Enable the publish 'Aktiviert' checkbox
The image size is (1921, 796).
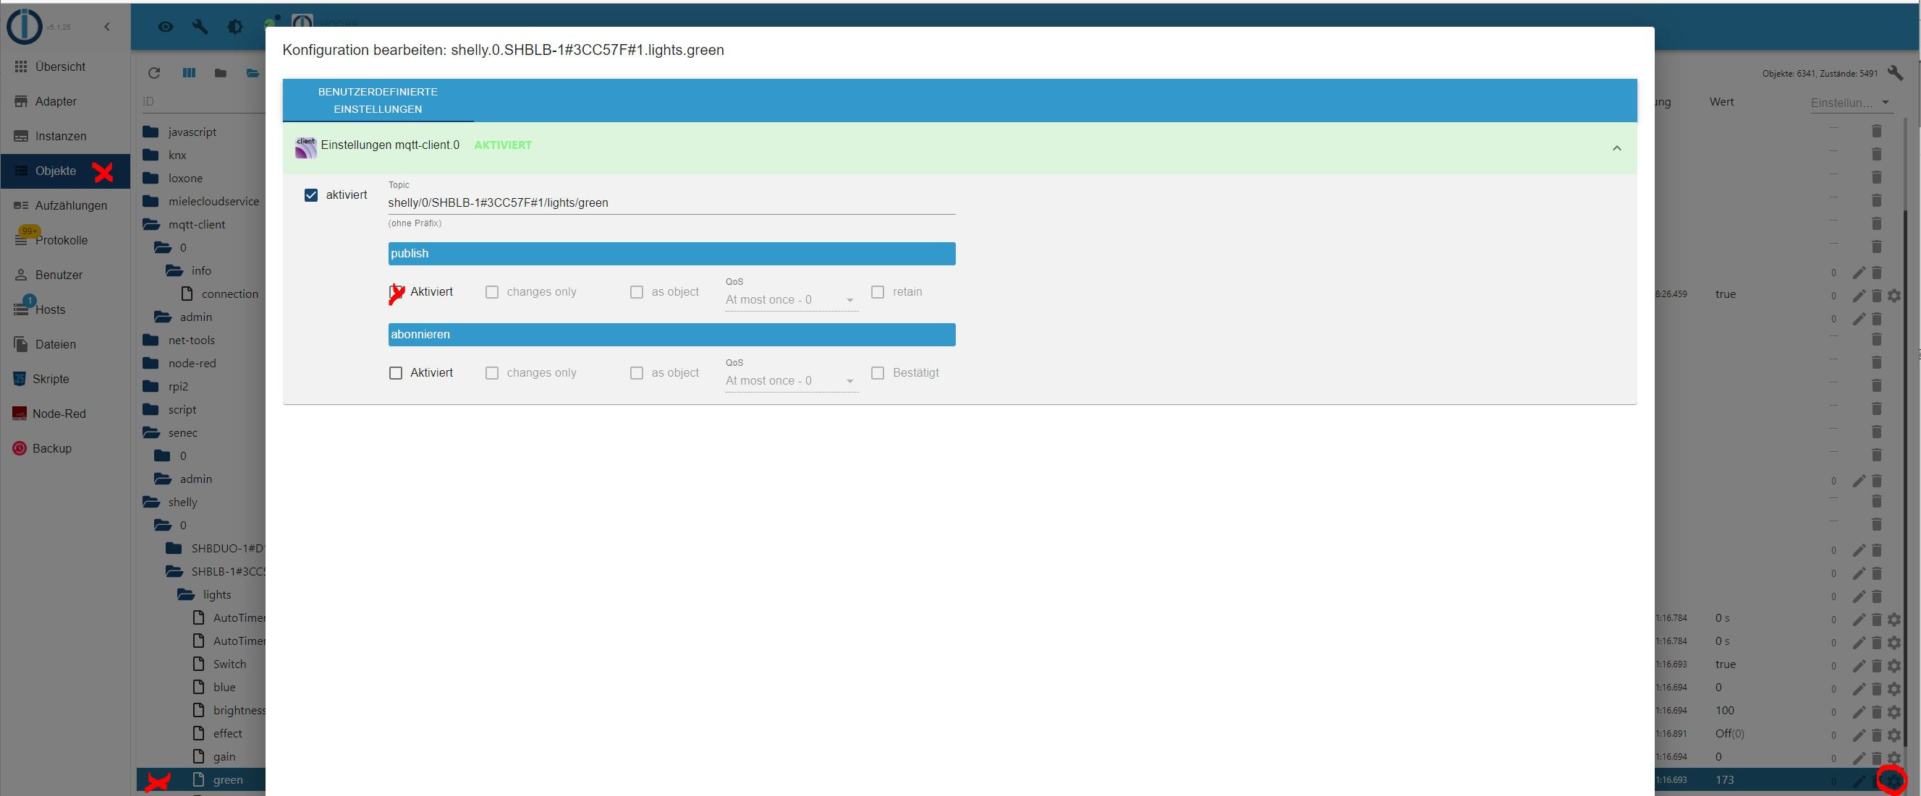(x=396, y=292)
